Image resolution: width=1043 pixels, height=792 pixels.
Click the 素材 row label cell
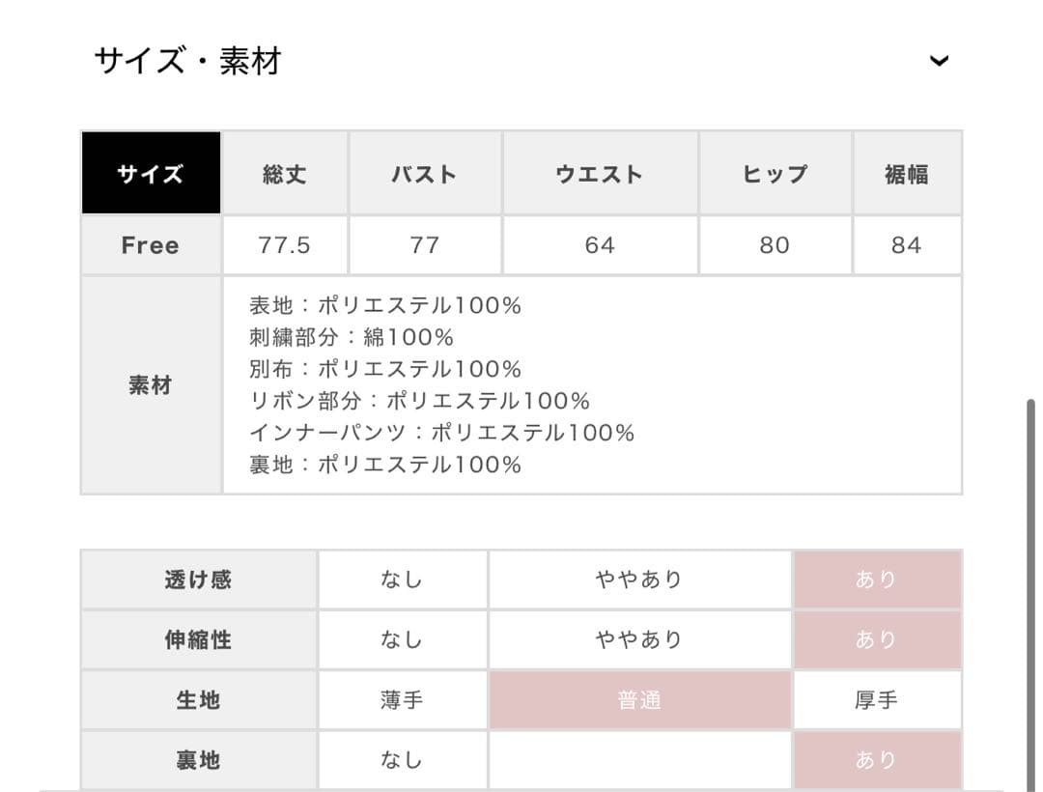151,384
